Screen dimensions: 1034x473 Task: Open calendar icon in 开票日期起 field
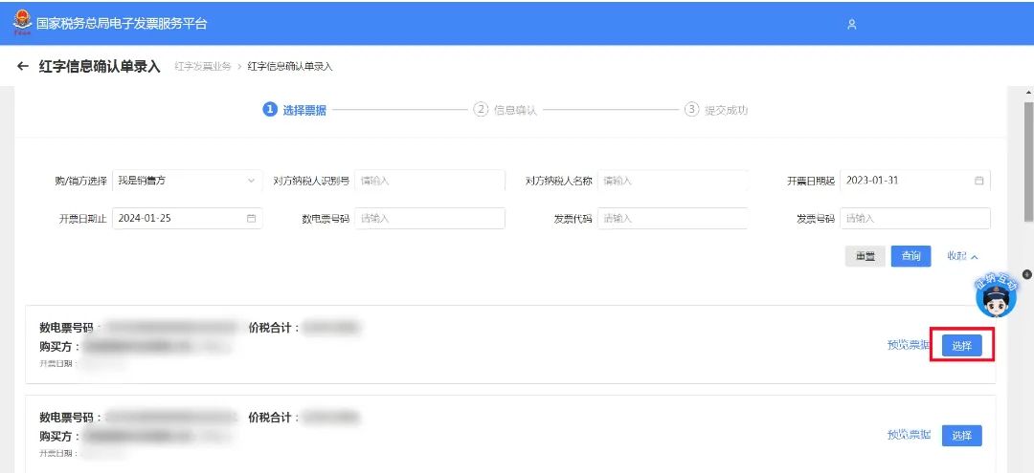click(x=978, y=181)
